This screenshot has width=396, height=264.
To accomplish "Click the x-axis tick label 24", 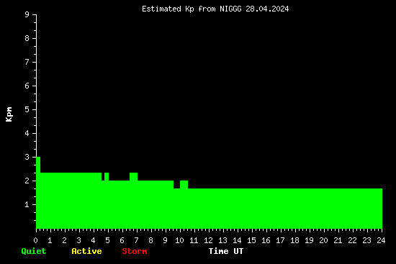I will coord(381,240).
